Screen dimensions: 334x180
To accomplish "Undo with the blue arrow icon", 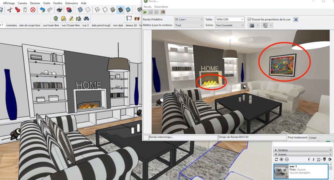I will coord(42,10).
